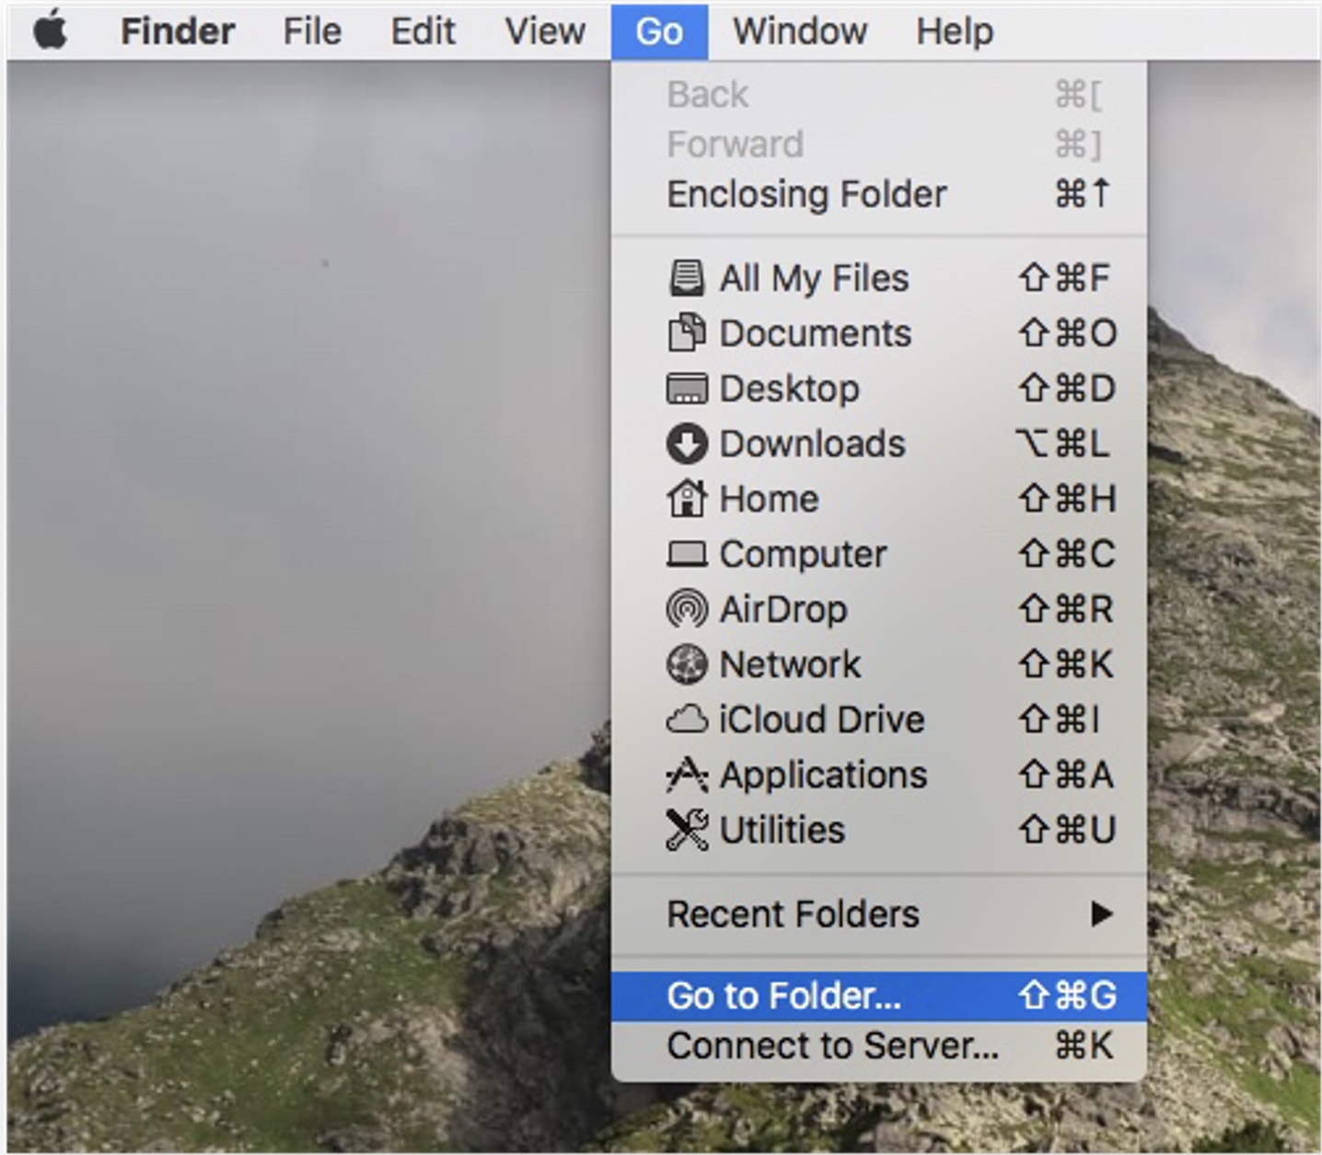This screenshot has width=1322, height=1155.
Task: Open the View menu
Action: point(545,31)
